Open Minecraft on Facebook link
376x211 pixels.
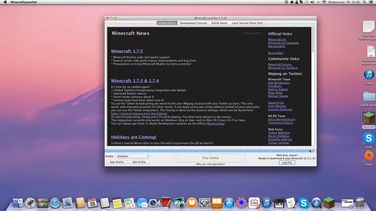click(x=283, y=43)
